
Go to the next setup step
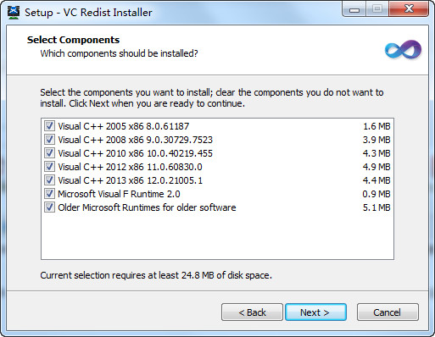click(315, 312)
